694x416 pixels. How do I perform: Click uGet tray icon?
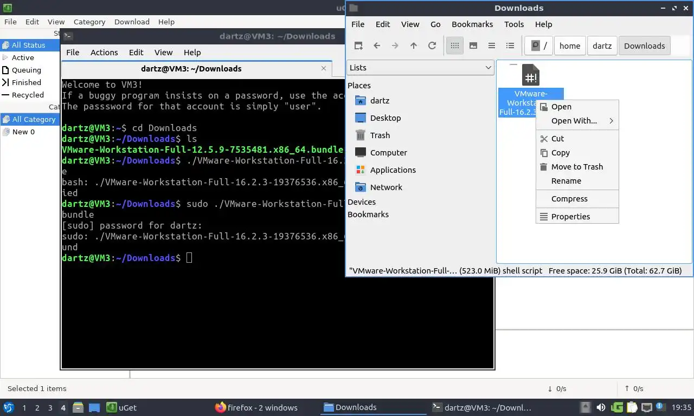point(617,407)
